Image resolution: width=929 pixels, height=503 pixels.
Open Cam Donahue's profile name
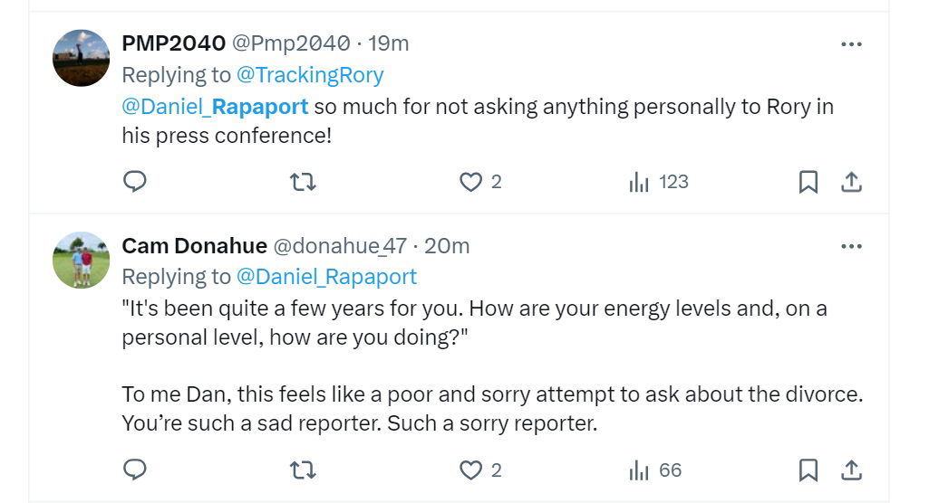[x=194, y=246]
